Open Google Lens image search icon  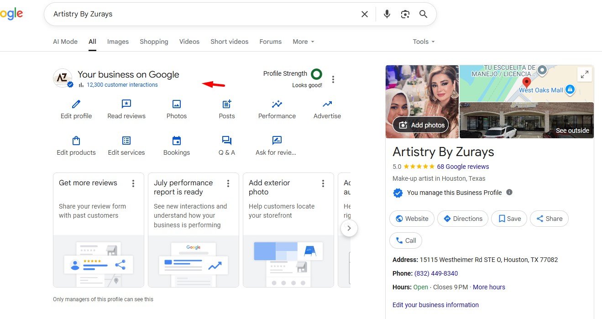[405, 14]
